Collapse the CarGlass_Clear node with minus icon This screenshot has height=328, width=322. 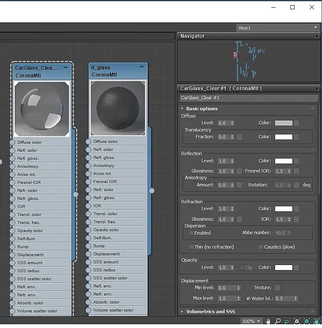click(66, 68)
